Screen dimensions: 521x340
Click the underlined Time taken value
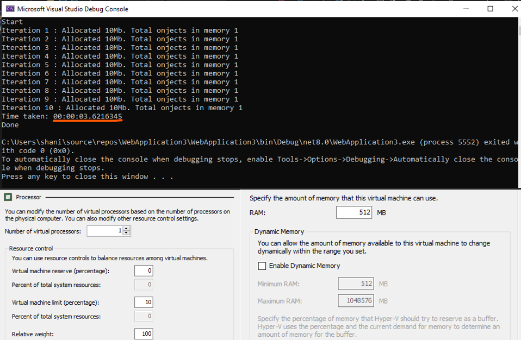click(88, 116)
